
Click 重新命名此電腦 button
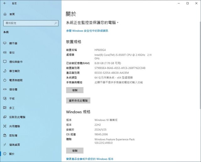pos(78,100)
